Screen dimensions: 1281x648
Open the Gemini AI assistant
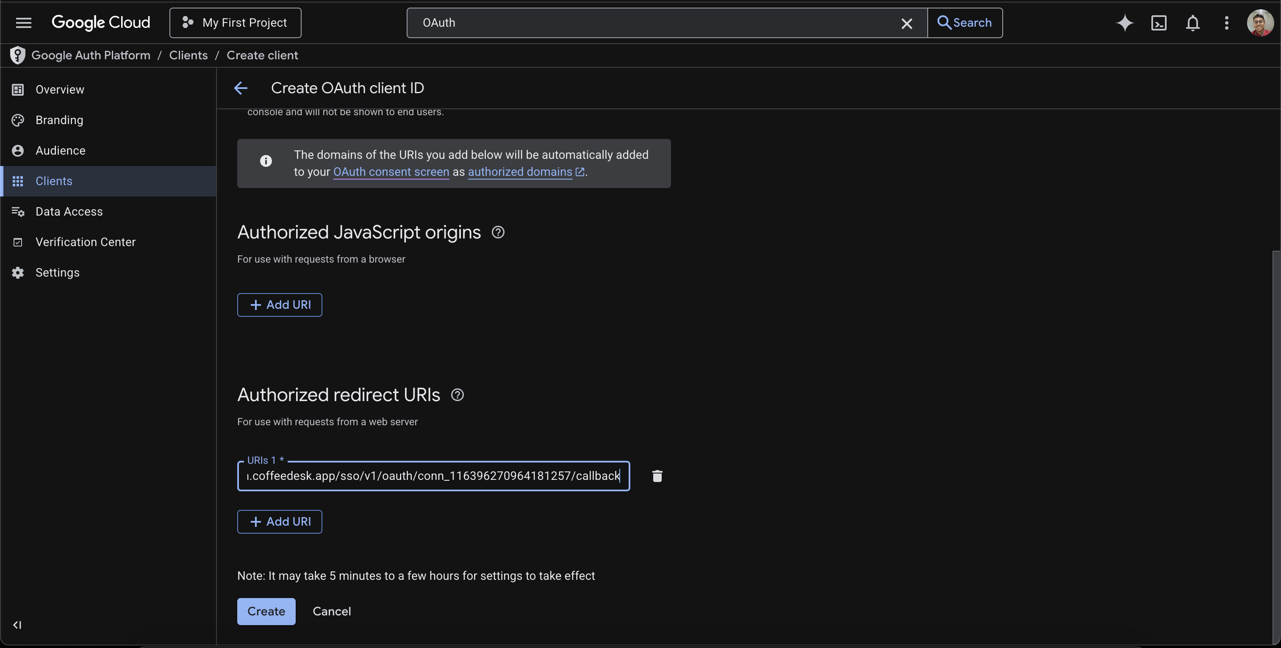[1125, 23]
